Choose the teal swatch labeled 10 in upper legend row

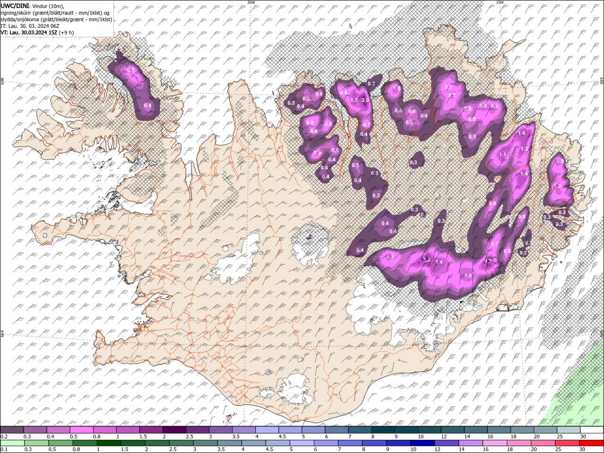point(429,430)
